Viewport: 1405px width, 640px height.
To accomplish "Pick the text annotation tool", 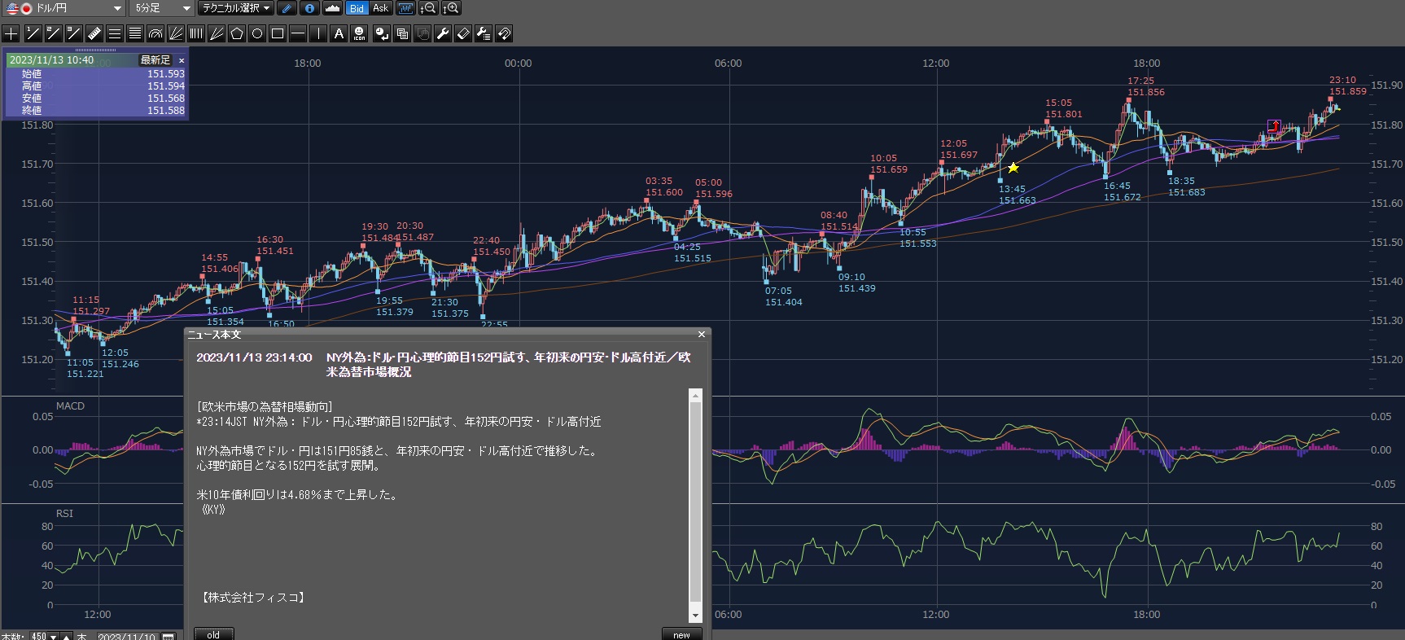I will point(339,33).
